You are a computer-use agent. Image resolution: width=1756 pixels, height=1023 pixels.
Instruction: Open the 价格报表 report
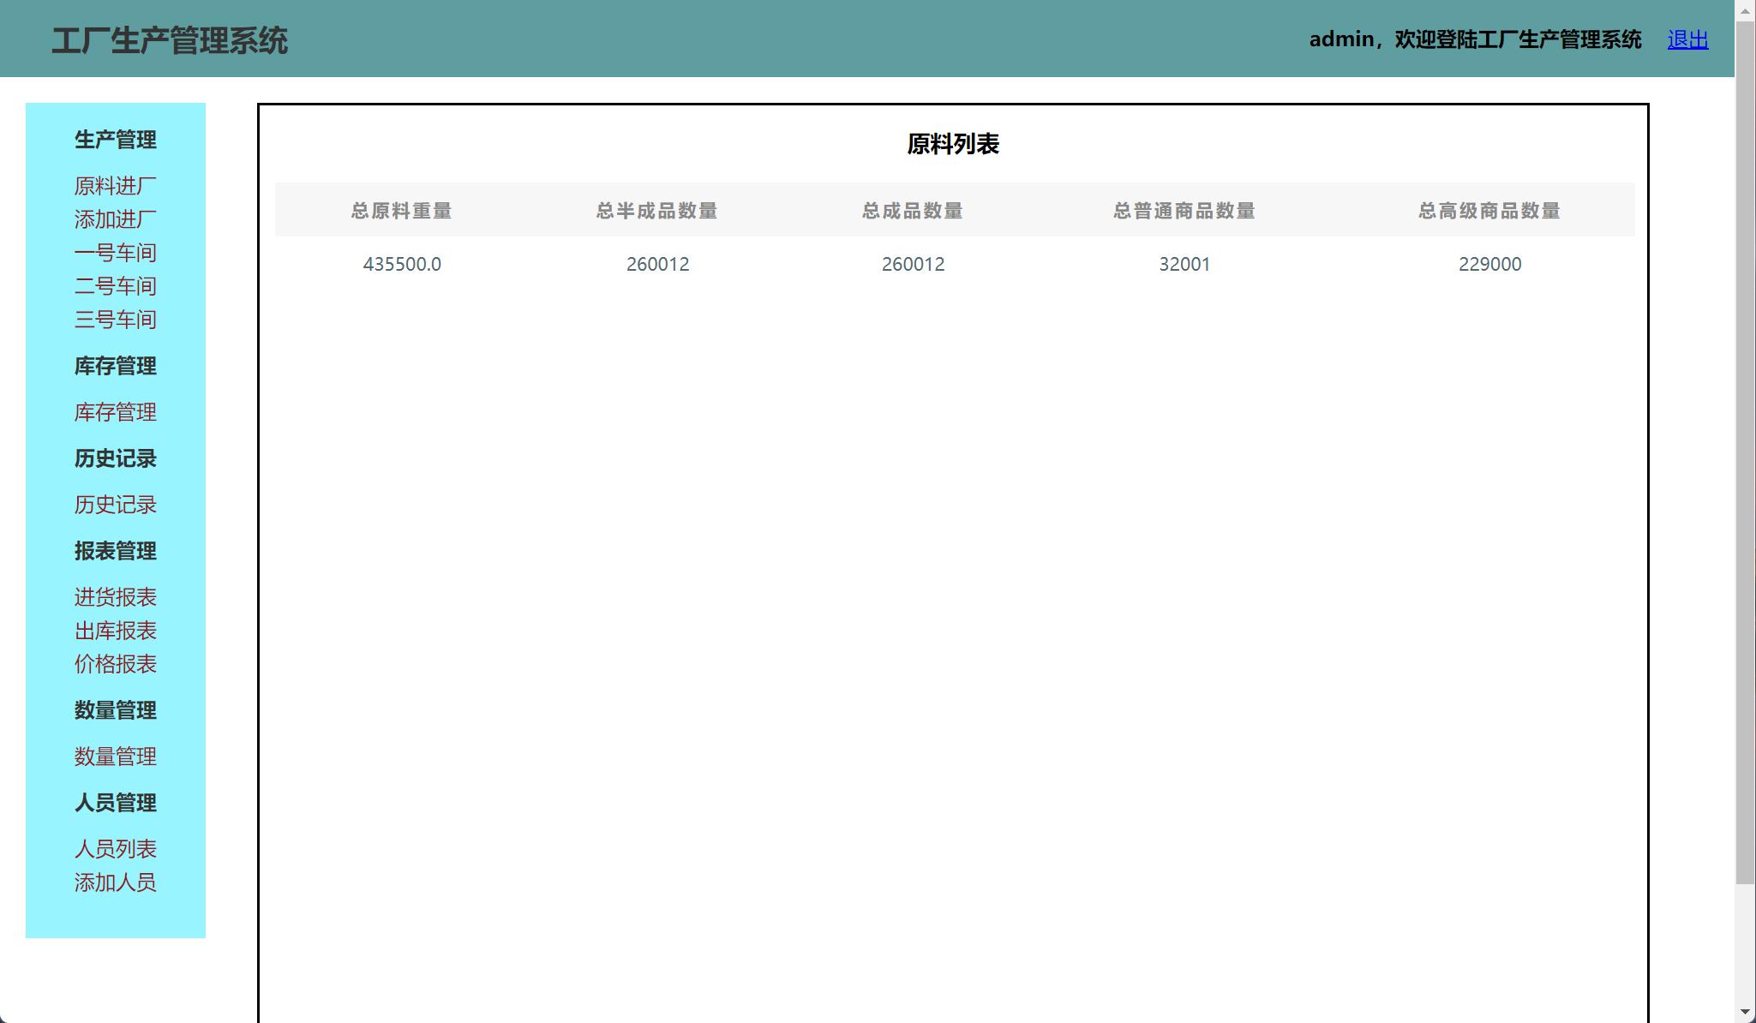[115, 663]
